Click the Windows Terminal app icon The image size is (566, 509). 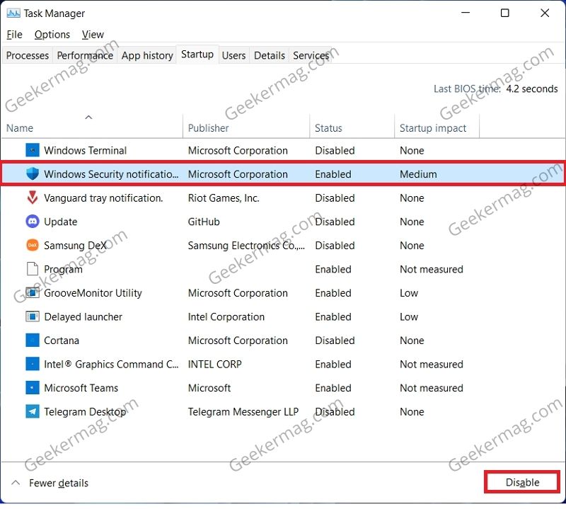pyautogui.click(x=33, y=150)
